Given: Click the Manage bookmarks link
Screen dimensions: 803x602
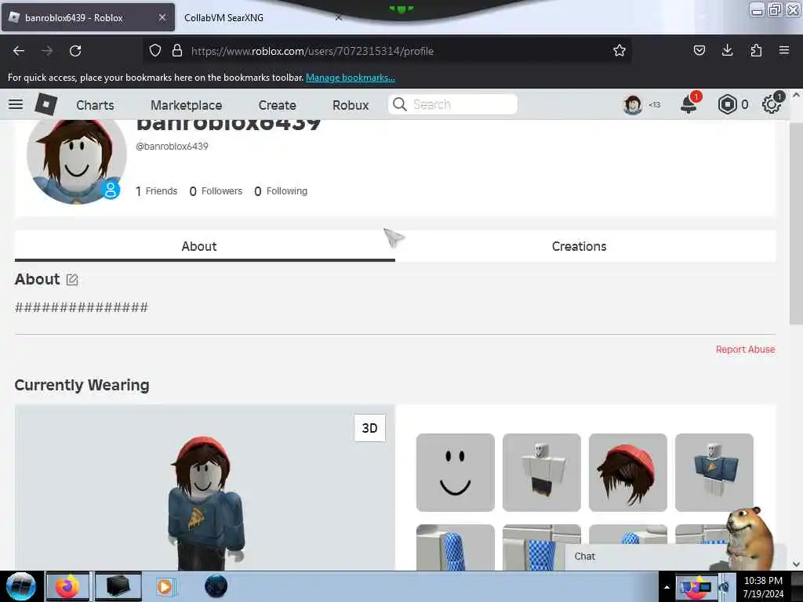Looking at the screenshot, I should [351, 78].
